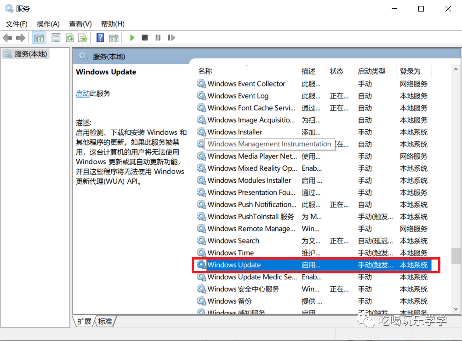Click gear icon of Windows Search

point(201,241)
